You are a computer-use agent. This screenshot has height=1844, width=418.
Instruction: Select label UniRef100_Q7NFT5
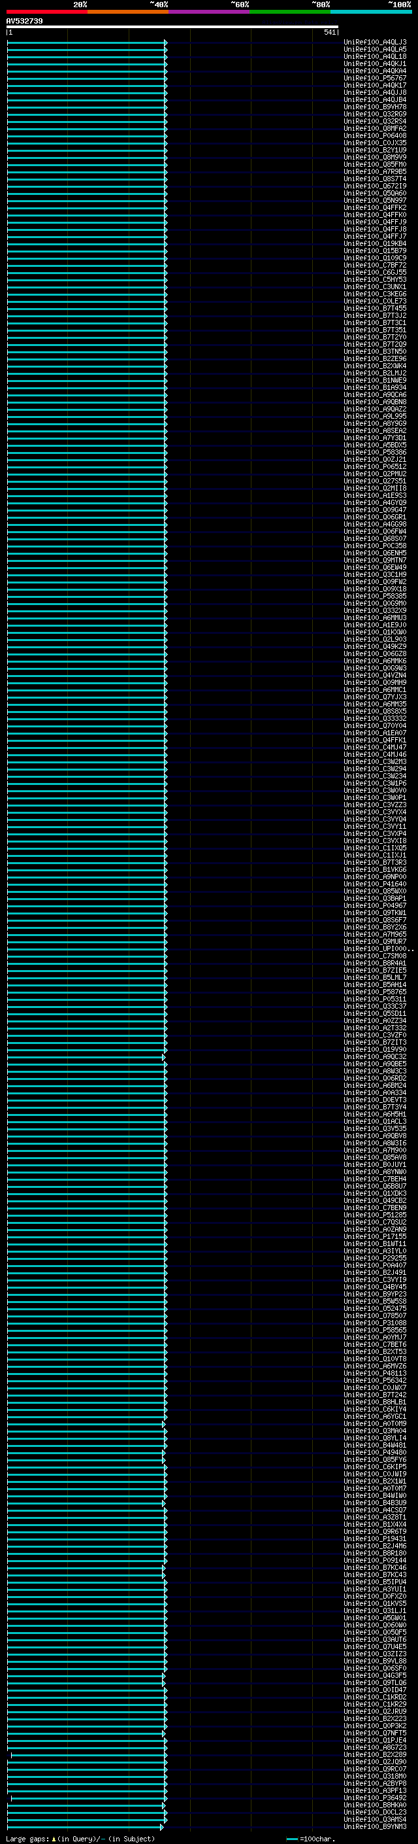375,1732
